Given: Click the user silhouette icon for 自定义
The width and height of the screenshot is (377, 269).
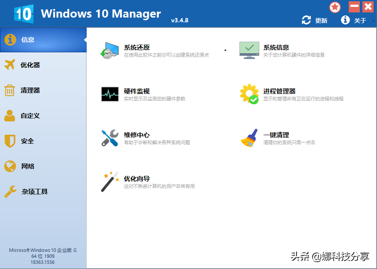Looking at the screenshot, I should (x=9, y=116).
